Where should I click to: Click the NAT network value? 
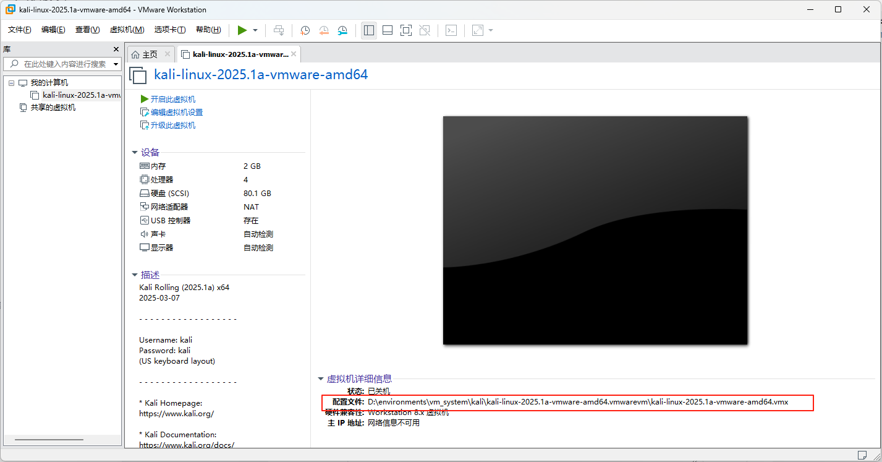point(251,207)
